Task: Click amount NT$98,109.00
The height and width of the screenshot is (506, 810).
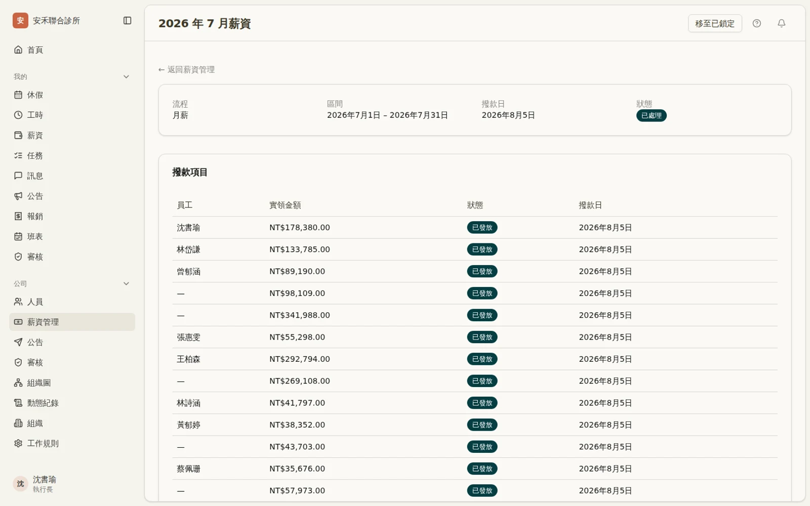Action: (x=297, y=293)
